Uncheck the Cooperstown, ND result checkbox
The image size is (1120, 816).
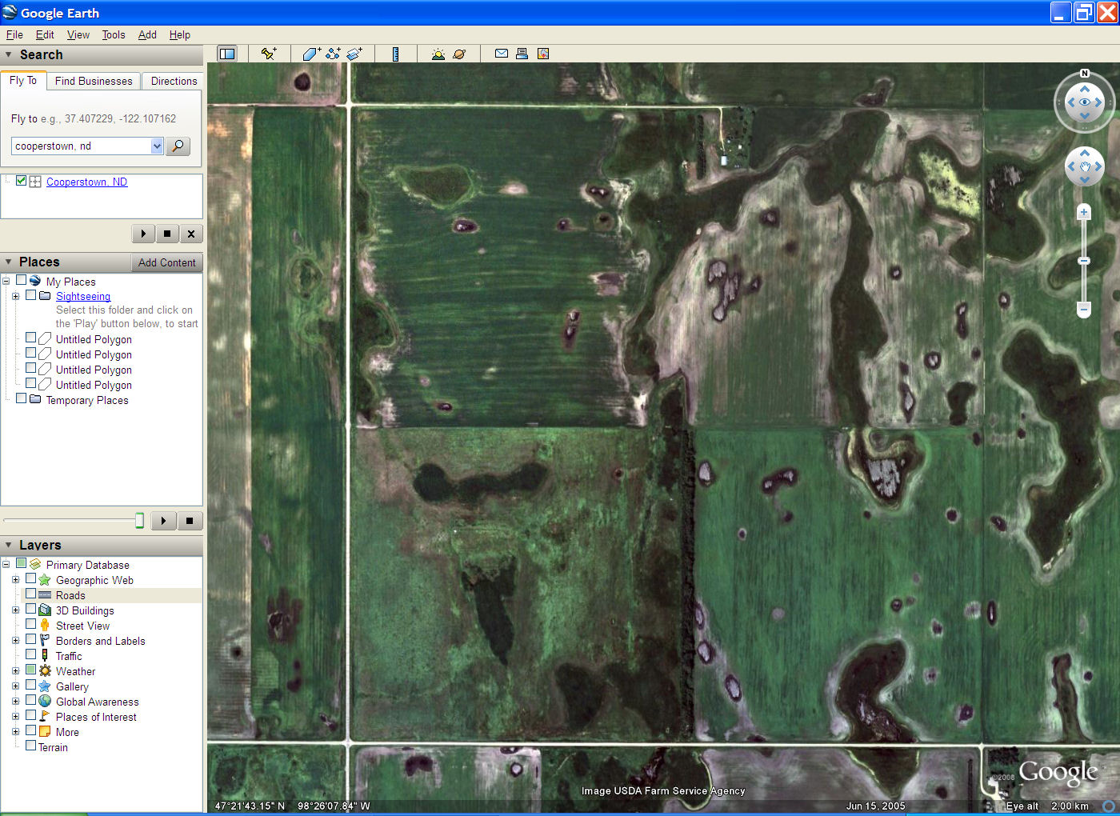click(x=22, y=181)
